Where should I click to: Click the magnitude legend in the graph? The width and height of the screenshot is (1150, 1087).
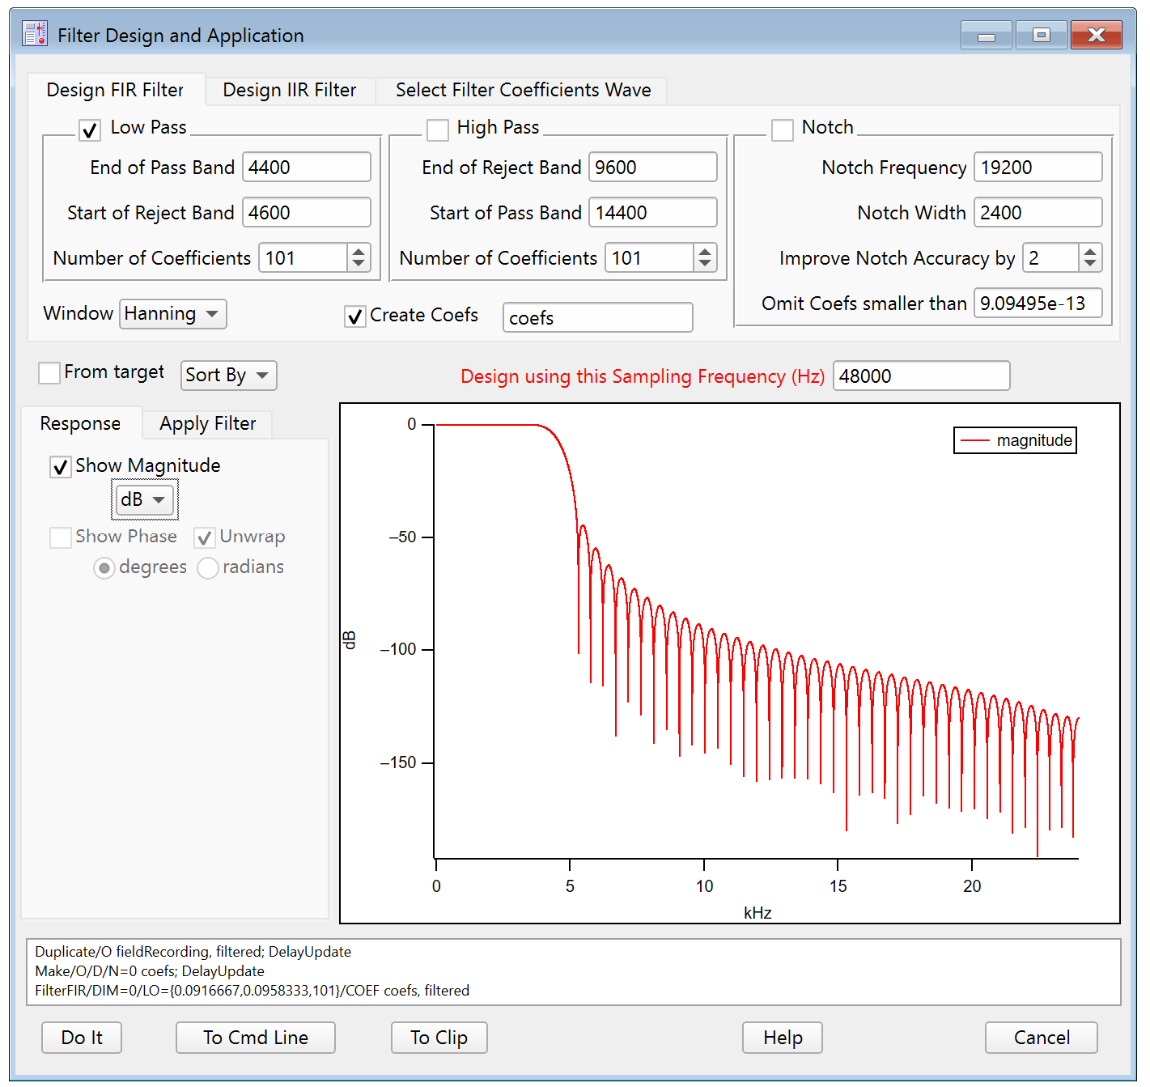1015,440
